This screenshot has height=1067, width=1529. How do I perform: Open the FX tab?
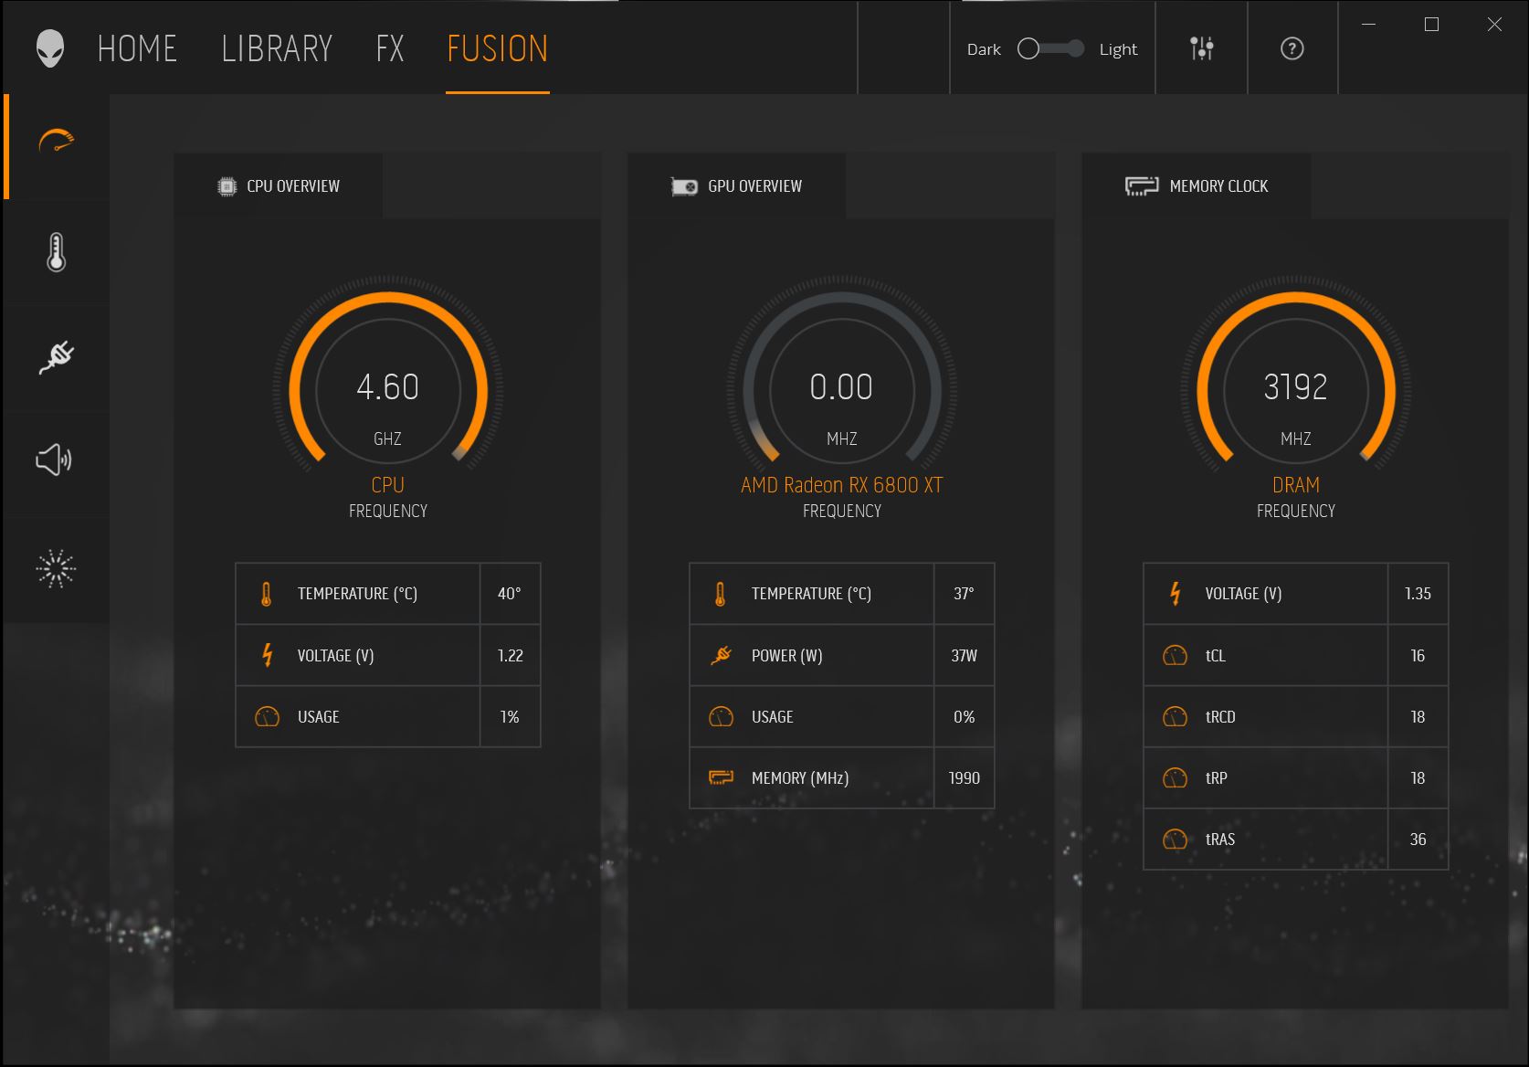click(390, 48)
